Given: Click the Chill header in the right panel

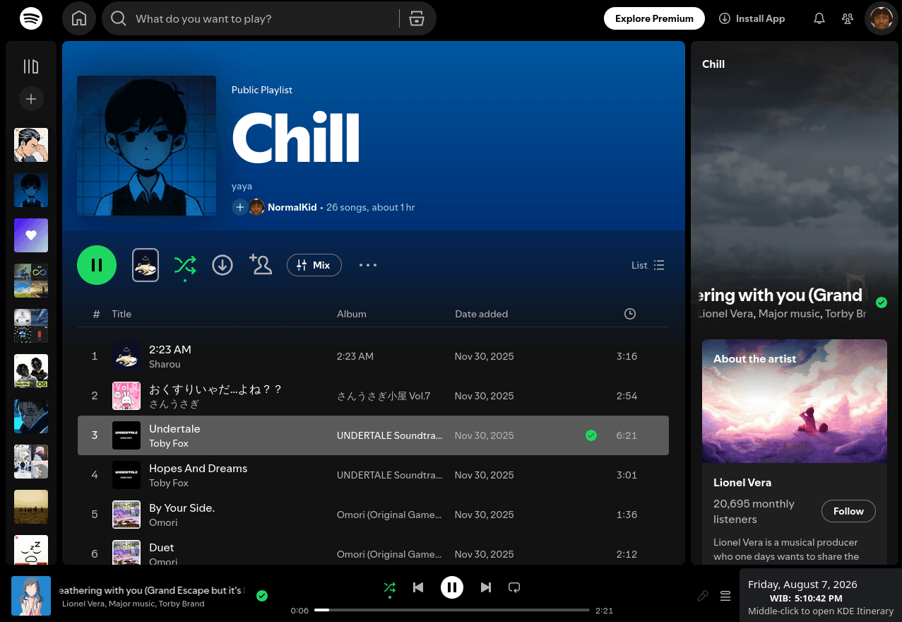Looking at the screenshot, I should pyautogui.click(x=713, y=64).
